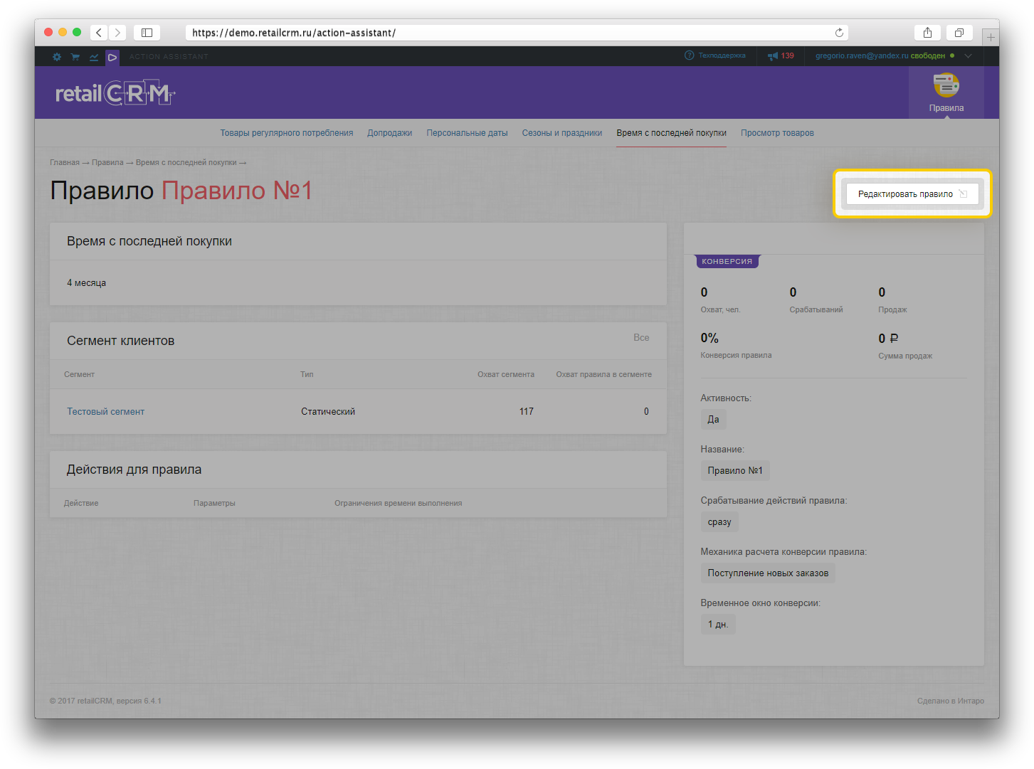The image size is (1034, 769).
Task: Select the Action Assistant arrow icon
Action: click(x=112, y=57)
